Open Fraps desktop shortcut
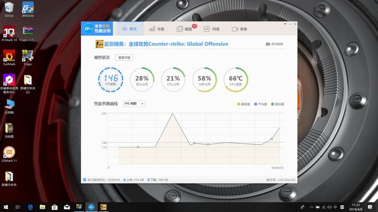This screenshot has height=212, width=378. tap(28, 57)
